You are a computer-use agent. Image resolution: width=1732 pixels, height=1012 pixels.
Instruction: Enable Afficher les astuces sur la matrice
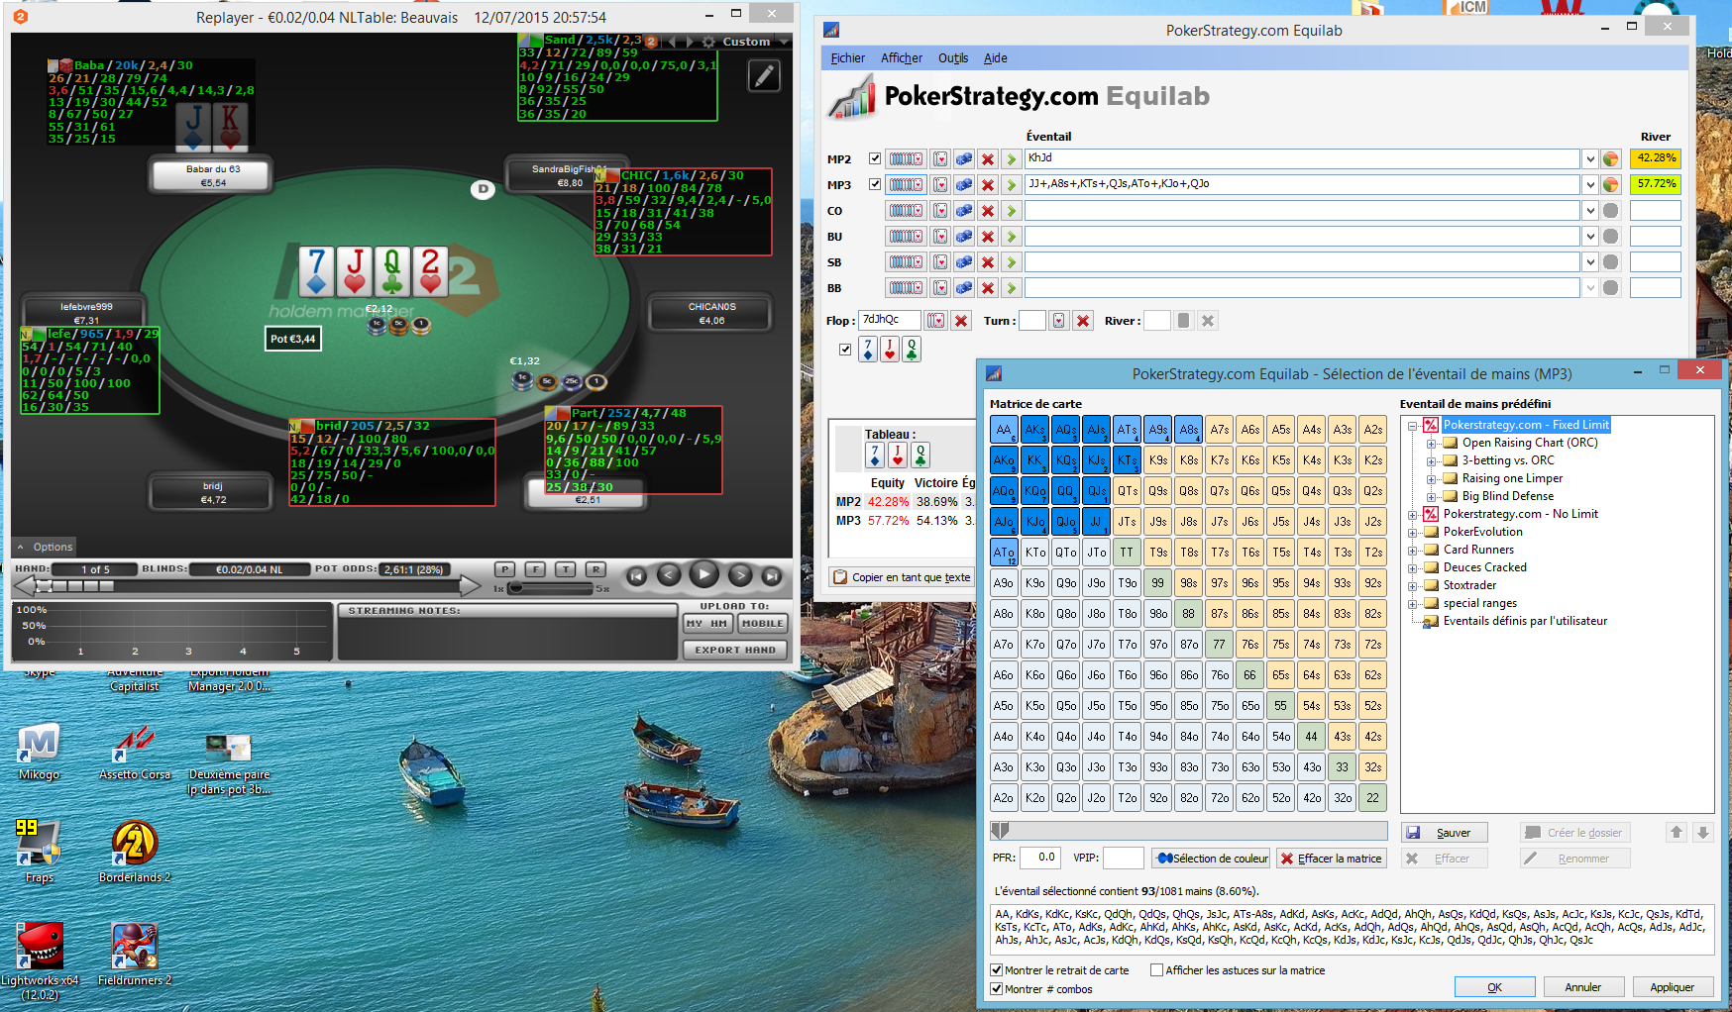point(1156,970)
